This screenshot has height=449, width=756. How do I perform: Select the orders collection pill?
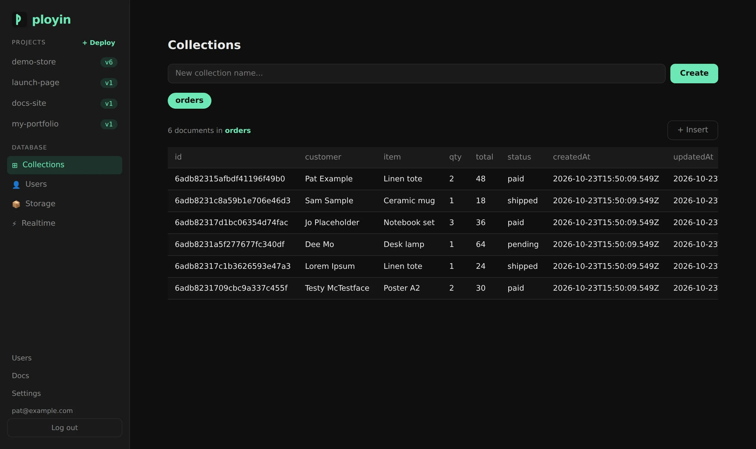point(189,100)
